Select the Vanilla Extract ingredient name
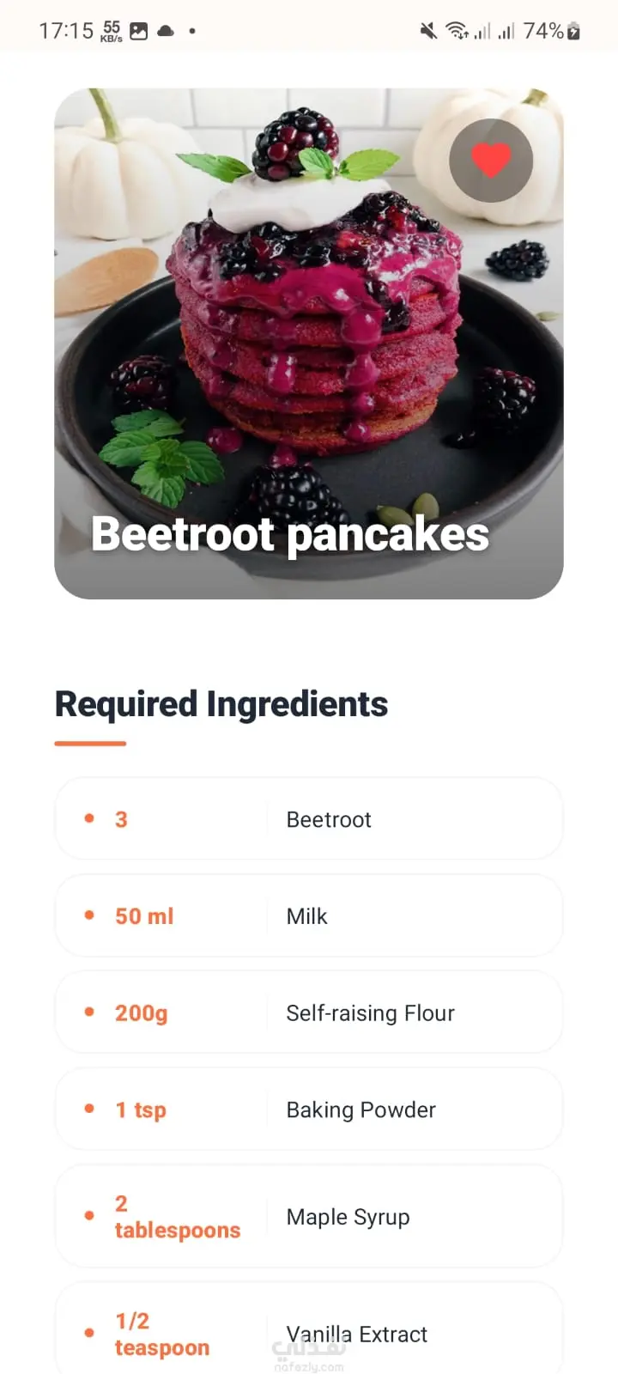The image size is (618, 1374). pos(357,1334)
